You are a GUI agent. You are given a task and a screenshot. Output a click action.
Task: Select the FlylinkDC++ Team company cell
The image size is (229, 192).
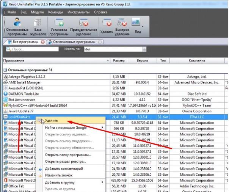[x=197, y=105]
